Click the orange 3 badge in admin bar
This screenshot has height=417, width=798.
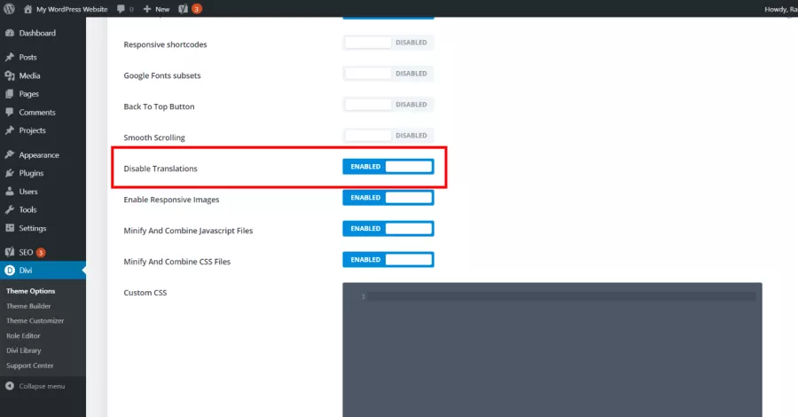point(197,9)
